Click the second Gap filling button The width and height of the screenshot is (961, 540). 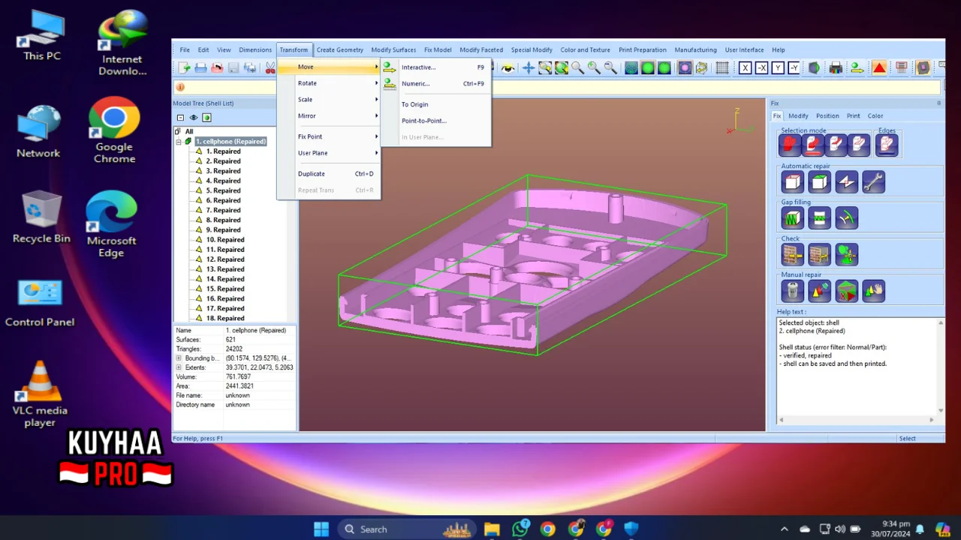click(x=819, y=218)
